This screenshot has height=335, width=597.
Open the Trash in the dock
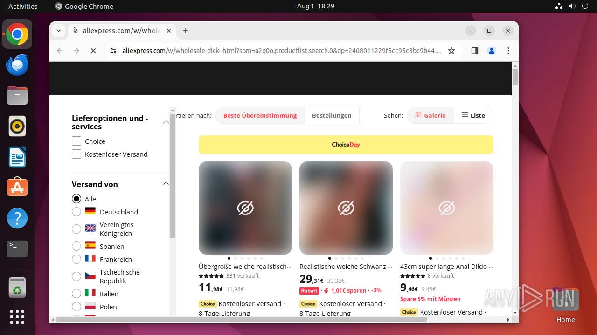tap(17, 287)
